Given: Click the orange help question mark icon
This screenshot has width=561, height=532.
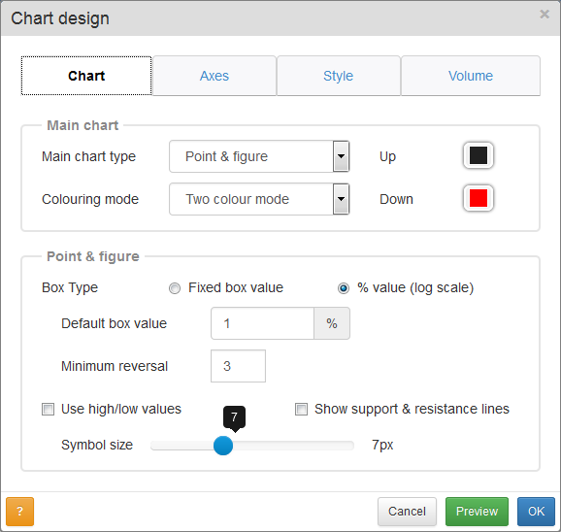Looking at the screenshot, I should click(x=20, y=512).
